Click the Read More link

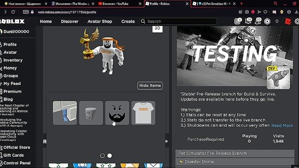click(282, 126)
